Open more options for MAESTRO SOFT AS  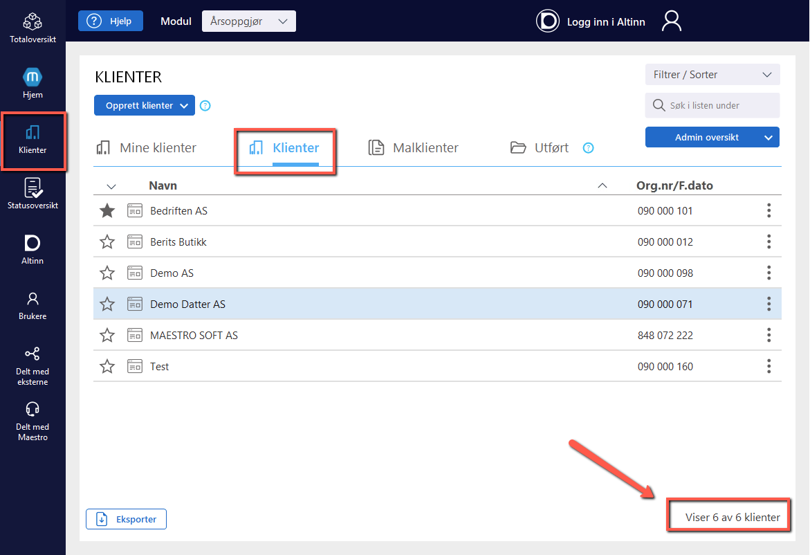pos(768,335)
